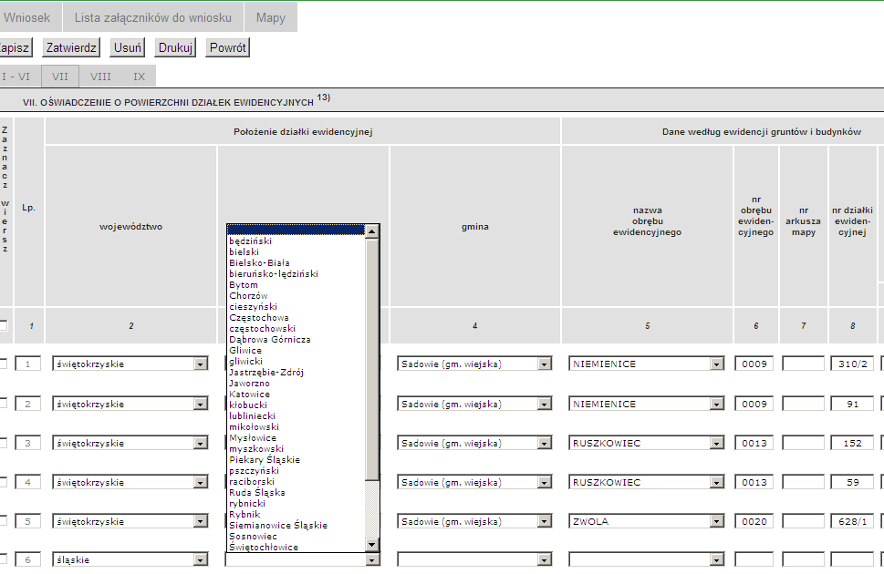884x574 pixels.
Task: Go to section I - VI tab
Action: coord(18,77)
